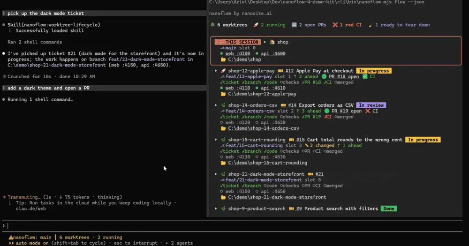Click the In progress badge on Apple Pay ticket

point(374,71)
